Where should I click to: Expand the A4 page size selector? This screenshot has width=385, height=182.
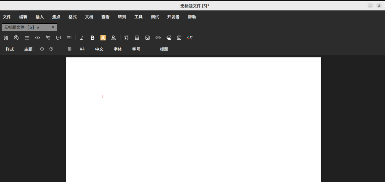[x=82, y=49]
